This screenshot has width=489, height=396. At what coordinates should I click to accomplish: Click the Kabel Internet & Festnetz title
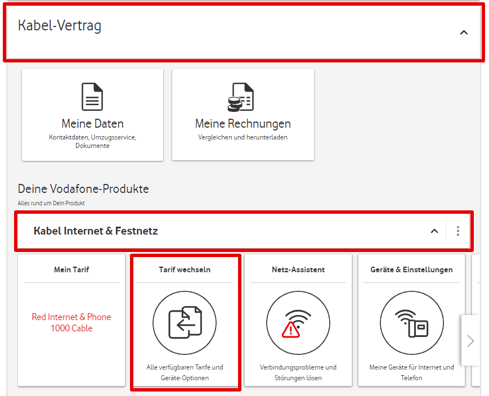pyautogui.click(x=96, y=231)
